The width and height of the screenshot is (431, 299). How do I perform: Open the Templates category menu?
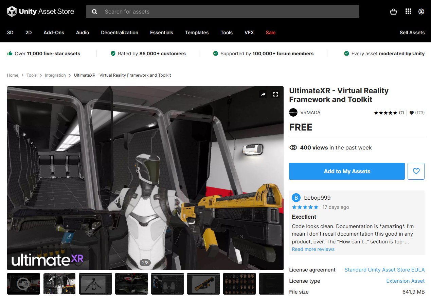tap(197, 33)
